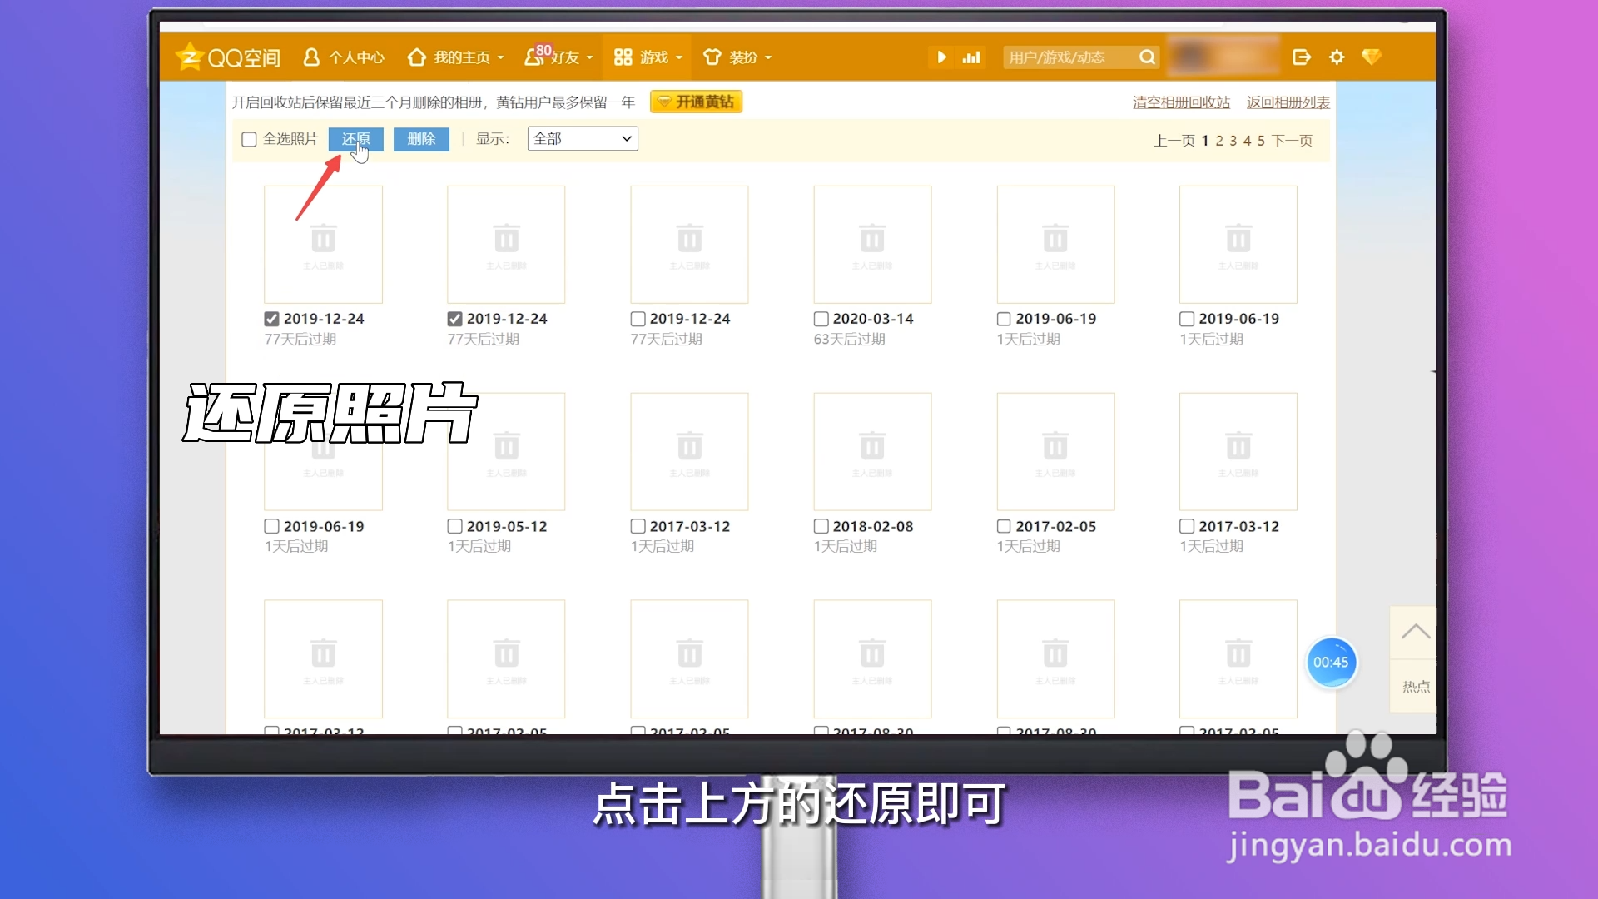The height and width of the screenshot is (899, 1598).
Task: Check the 2020-03-14 album checkbox
Action: [820, 318]
